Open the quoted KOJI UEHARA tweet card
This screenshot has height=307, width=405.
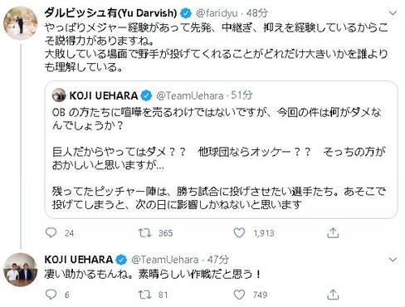(x=222, y=149)
